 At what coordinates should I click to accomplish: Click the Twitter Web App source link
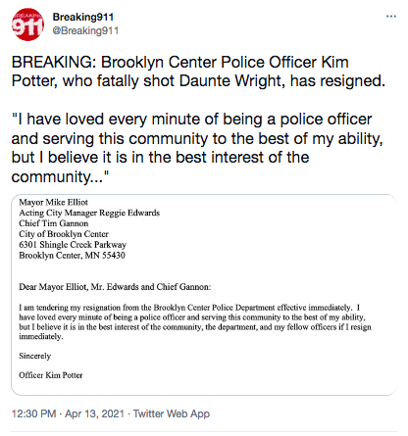(x=172, y=413)
